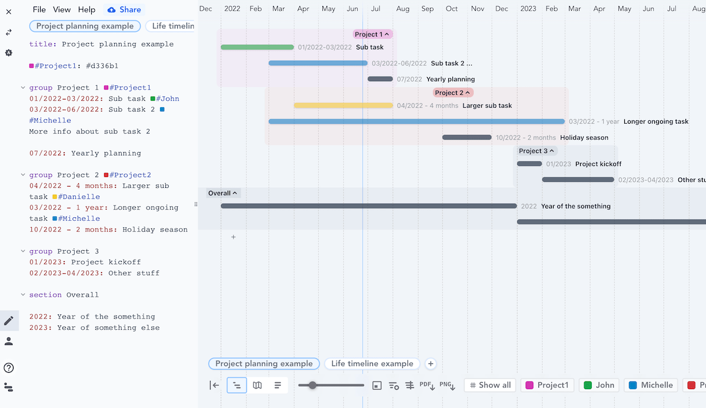Select the Holiday season task bar
Screen dimensions: 706x408
pos(467,137)
